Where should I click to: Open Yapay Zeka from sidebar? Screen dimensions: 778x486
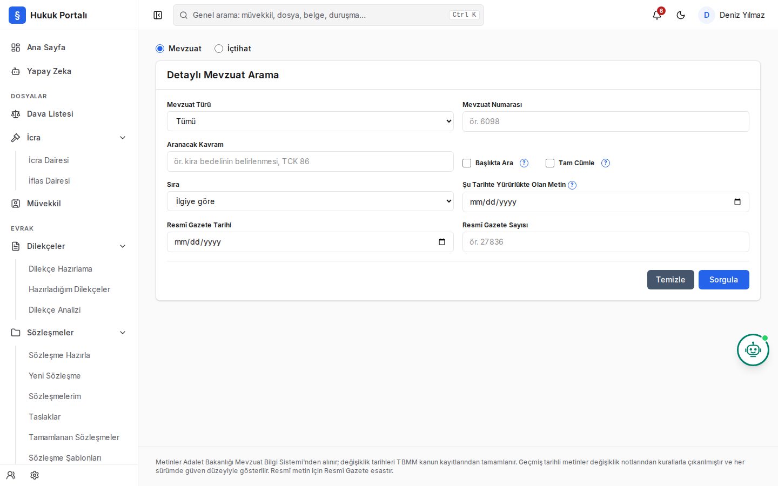(69, 71)
